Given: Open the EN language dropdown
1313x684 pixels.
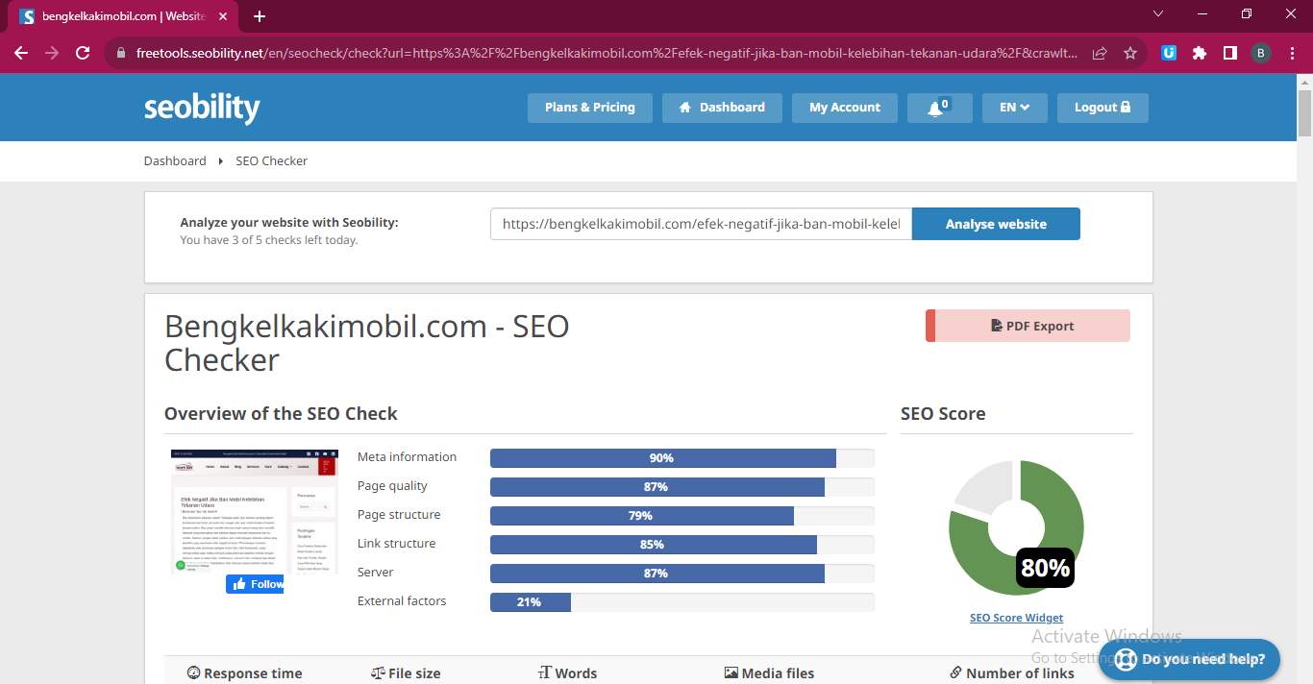Looking at the screenshot, I should [x=1015, y=108].
